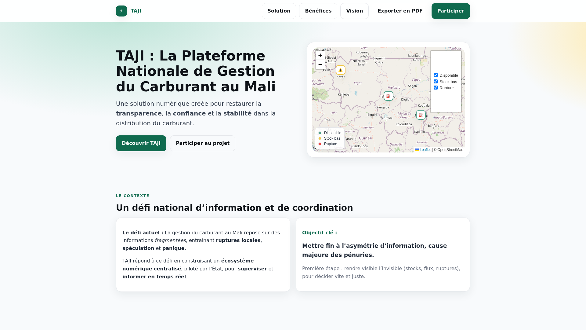Uncheck the Rupture map filter checkbox
586x330 pixels.
(436, 88)
